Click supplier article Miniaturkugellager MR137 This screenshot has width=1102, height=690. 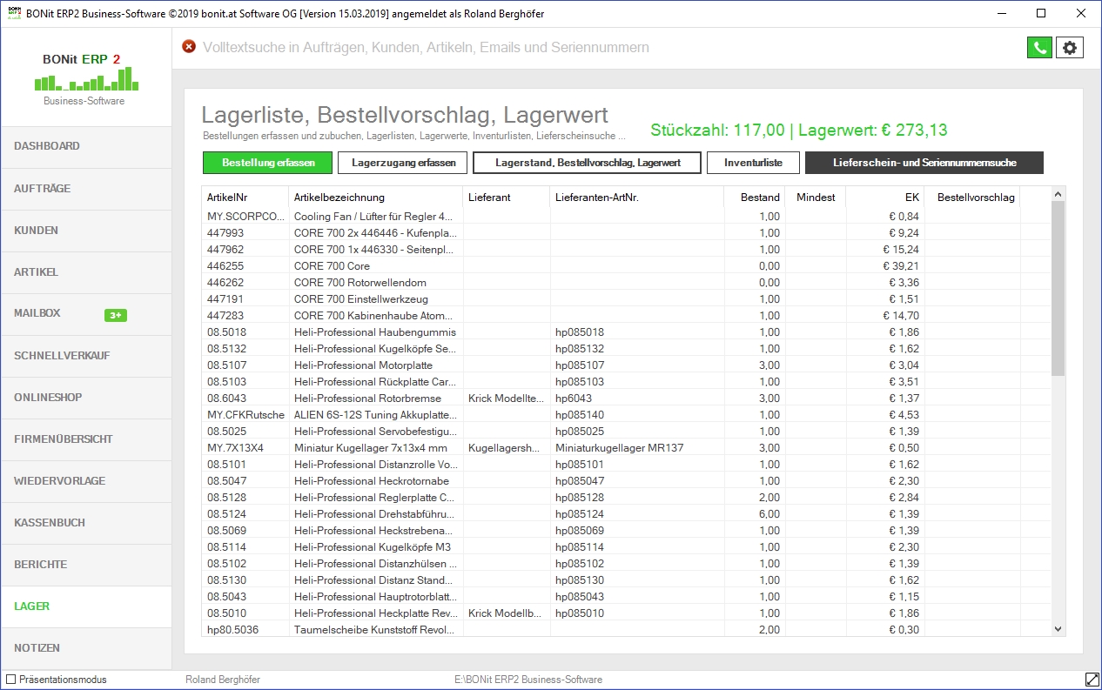(x=619, y=447)
